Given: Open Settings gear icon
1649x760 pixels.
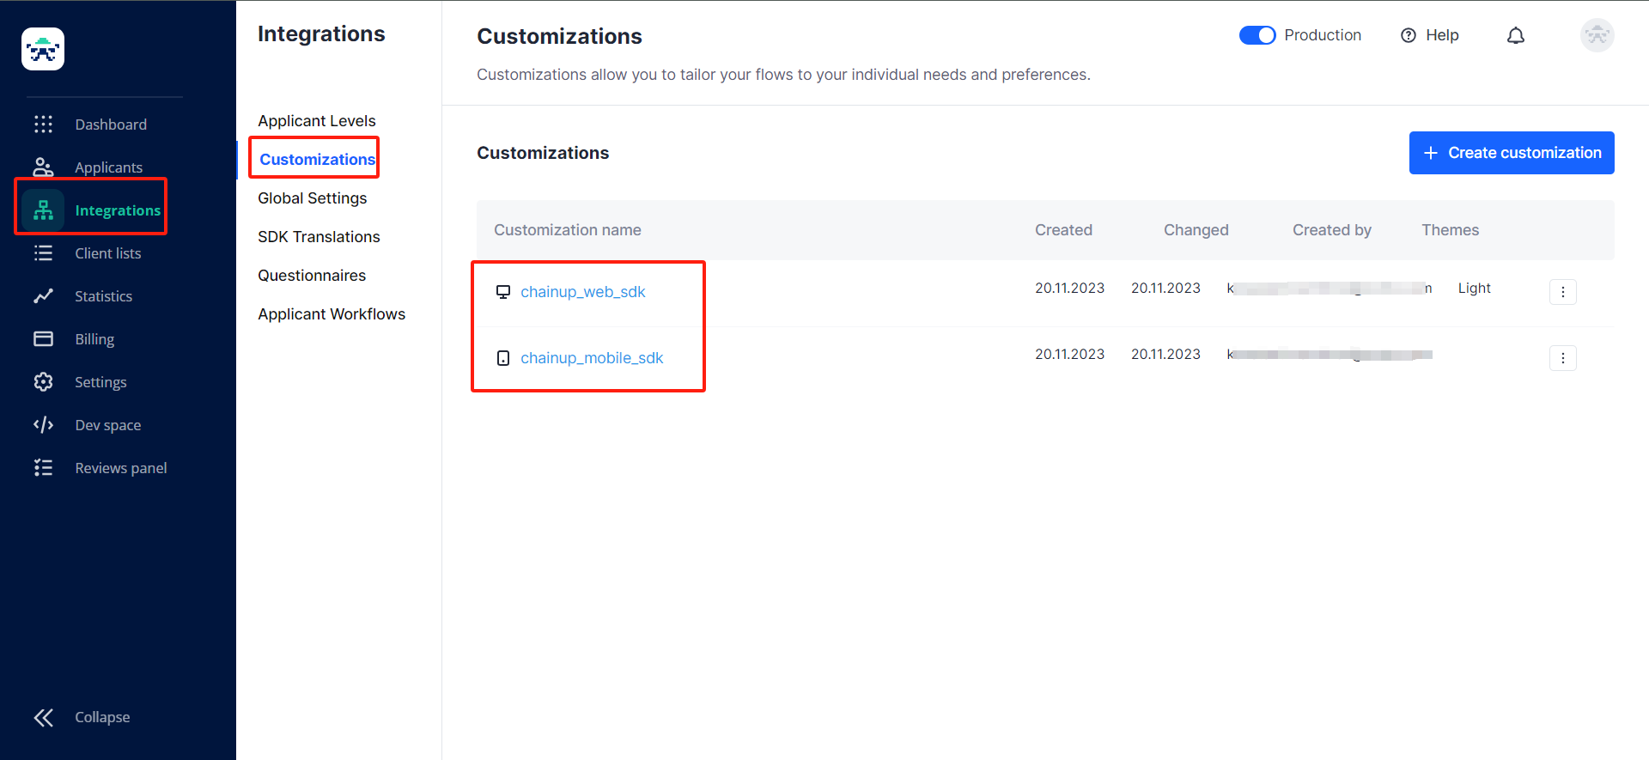Looking at the screenshot, I should 43,382.
